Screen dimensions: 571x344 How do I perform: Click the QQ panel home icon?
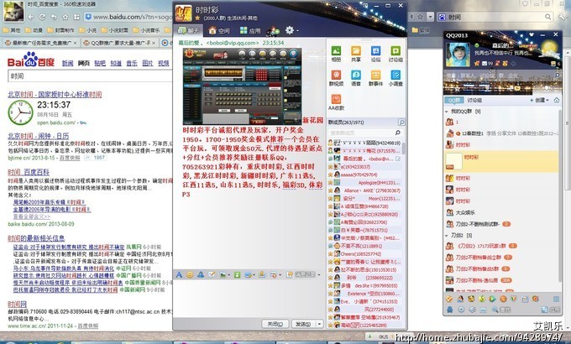557,100
